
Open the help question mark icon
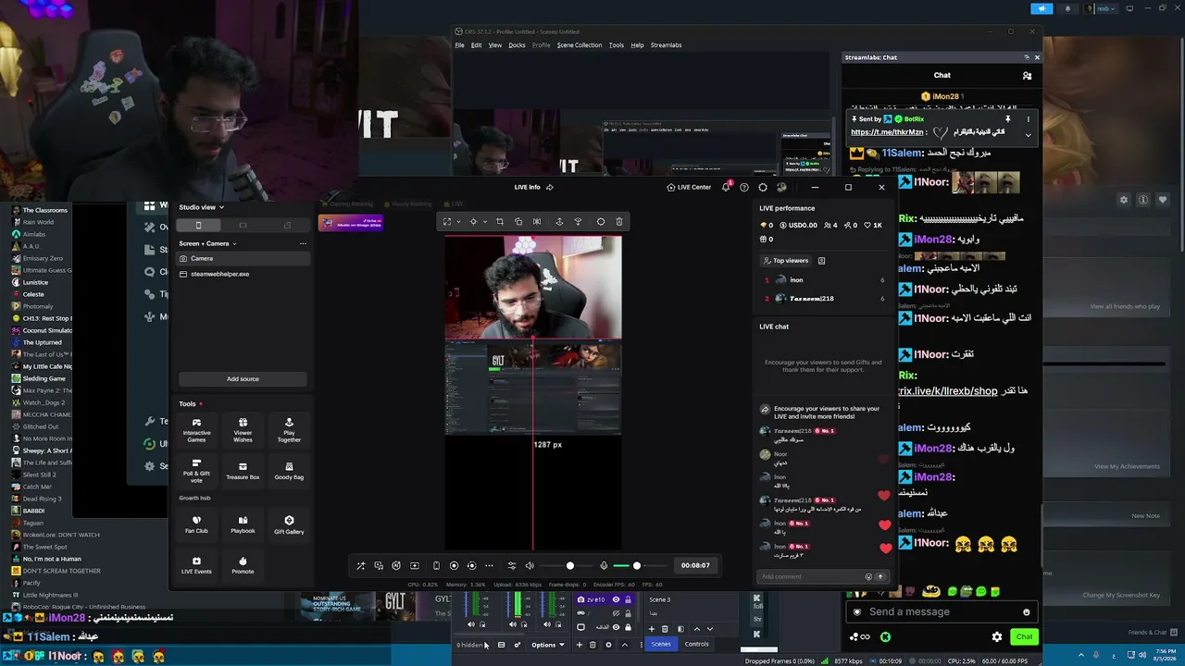point(744,187)
